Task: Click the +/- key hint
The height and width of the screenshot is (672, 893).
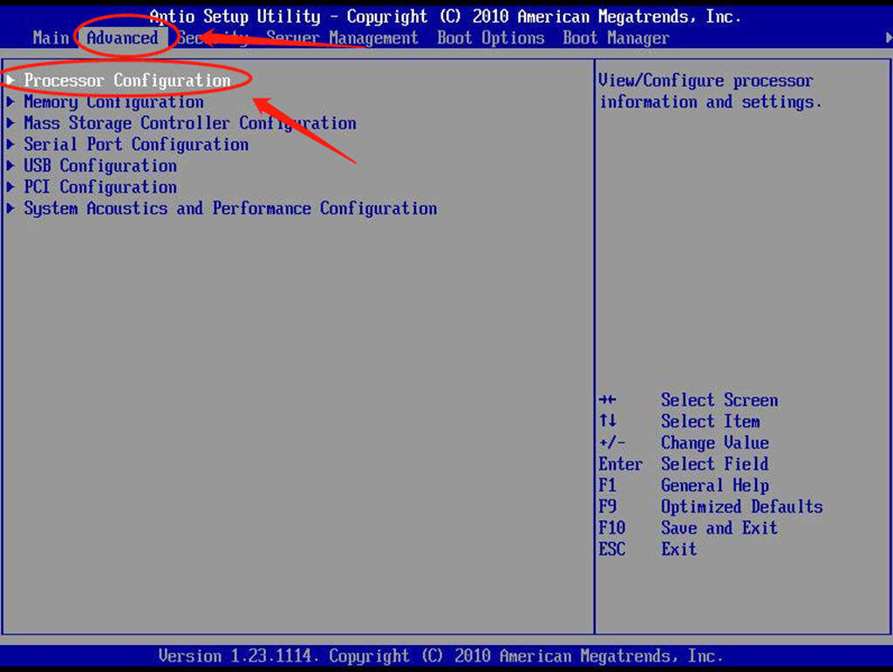Action: coord(611,442)
